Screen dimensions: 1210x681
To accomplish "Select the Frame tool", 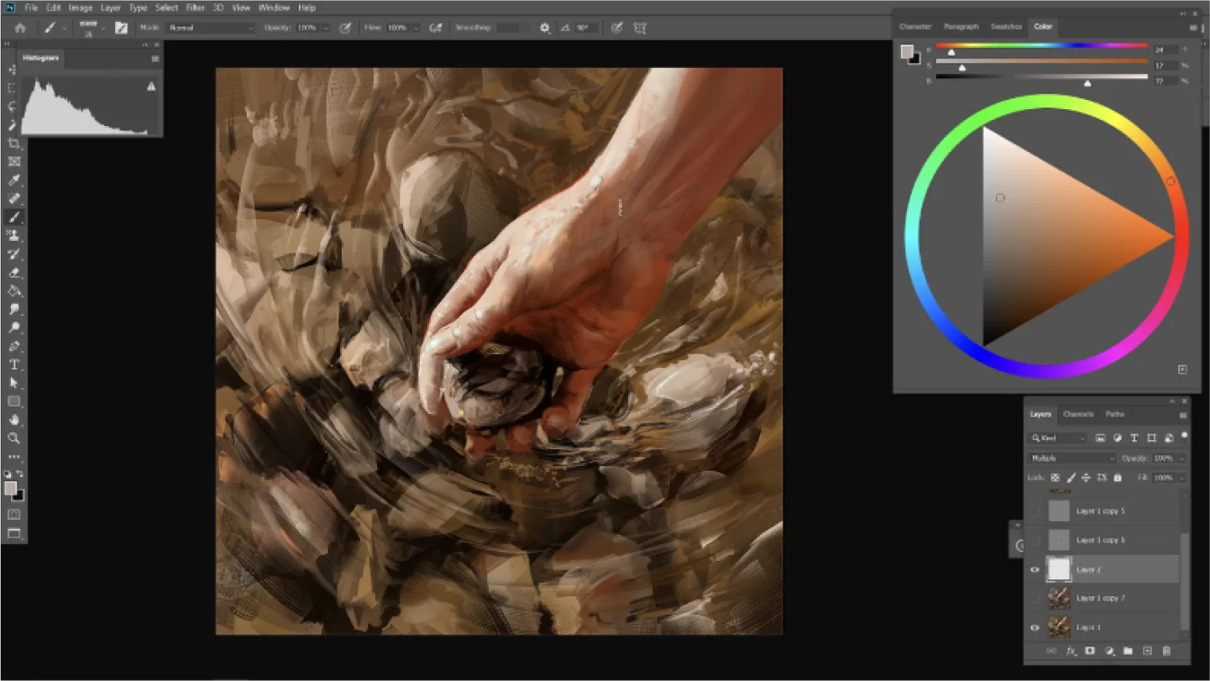I will click(13, 162).
